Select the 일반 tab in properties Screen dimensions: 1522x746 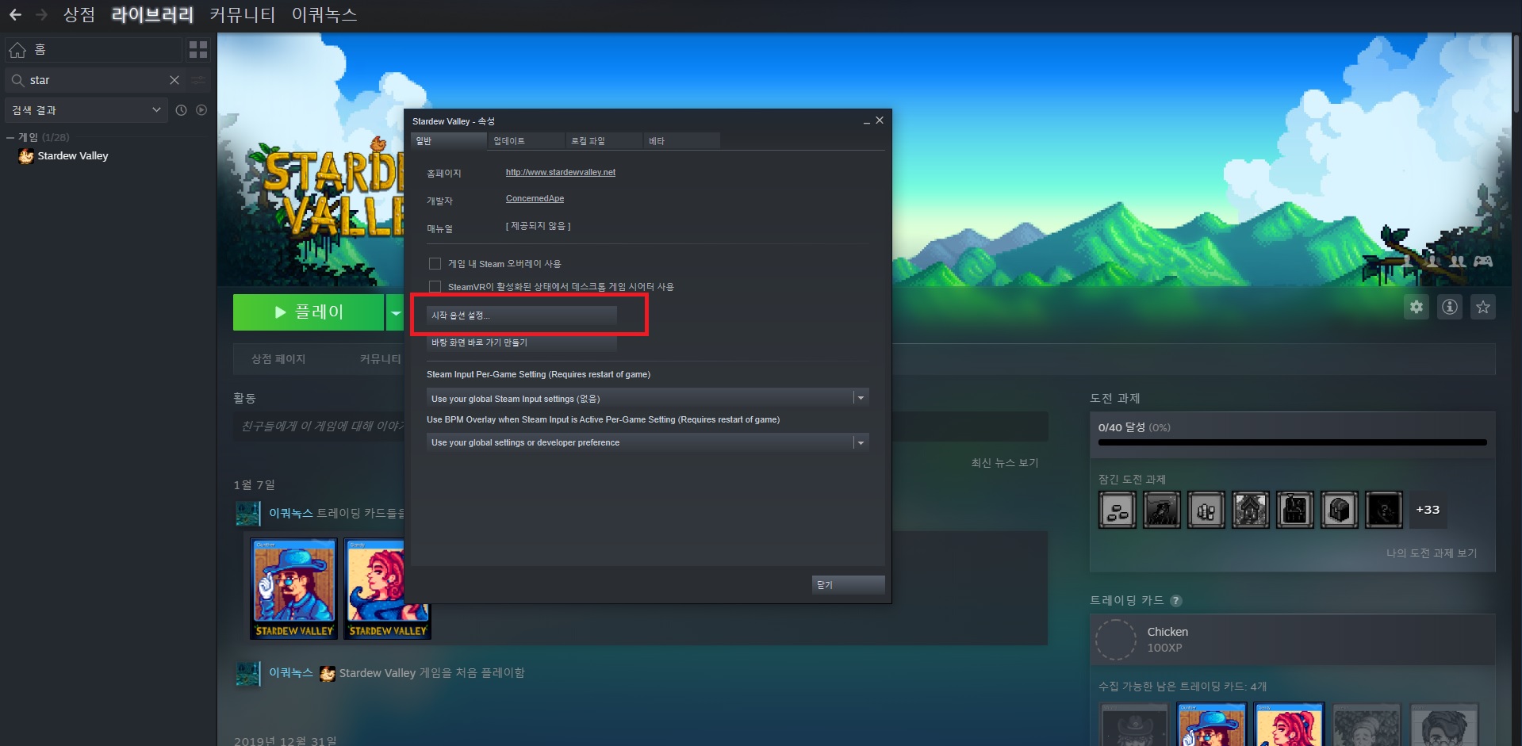pos(448,141)
